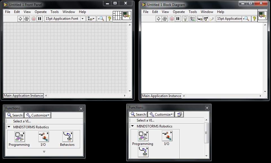
Task: Click Run Continuously in Front Panel toolbar
Action: point(27,19)
